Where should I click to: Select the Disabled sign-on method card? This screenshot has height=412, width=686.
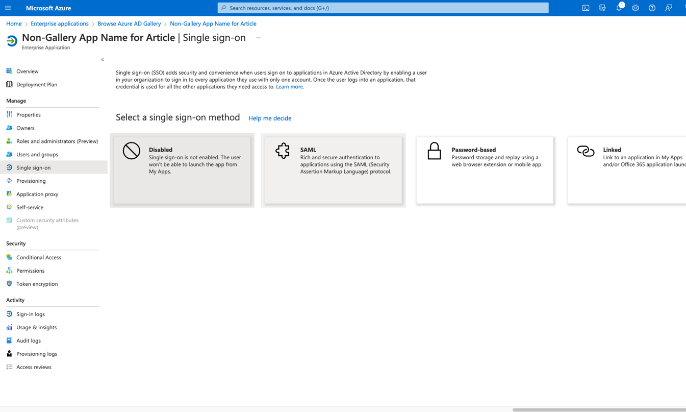coord(182,171)
